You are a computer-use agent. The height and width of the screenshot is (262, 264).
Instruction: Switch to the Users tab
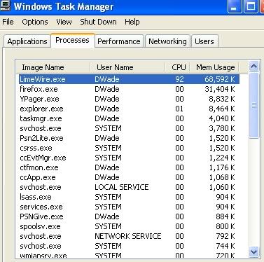tap(204, 41)
